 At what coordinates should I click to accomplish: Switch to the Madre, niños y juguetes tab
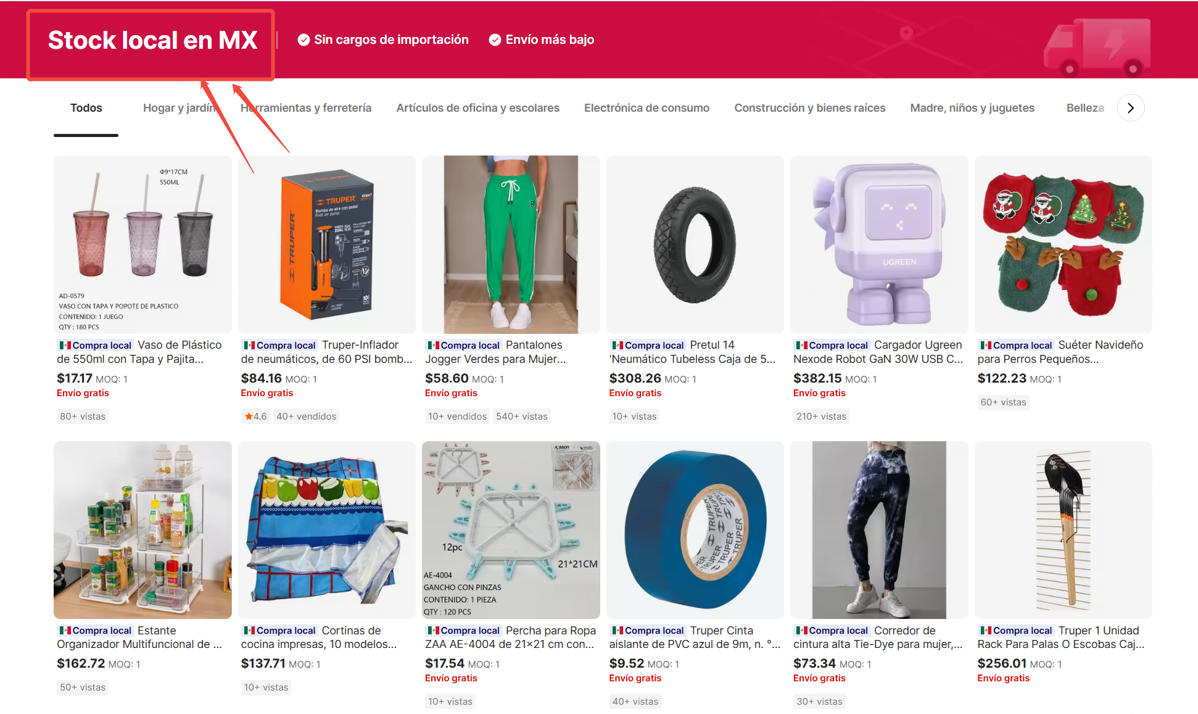[x=972, y=107]
